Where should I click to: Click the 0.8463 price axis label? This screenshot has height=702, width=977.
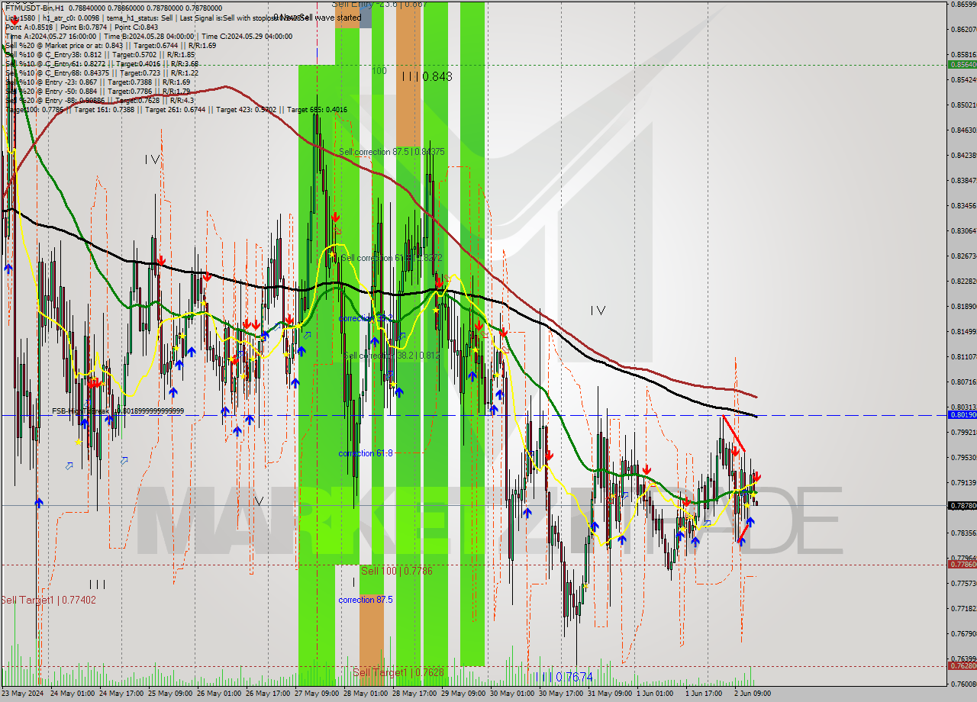pyautogui.click(x=963, y=130)
